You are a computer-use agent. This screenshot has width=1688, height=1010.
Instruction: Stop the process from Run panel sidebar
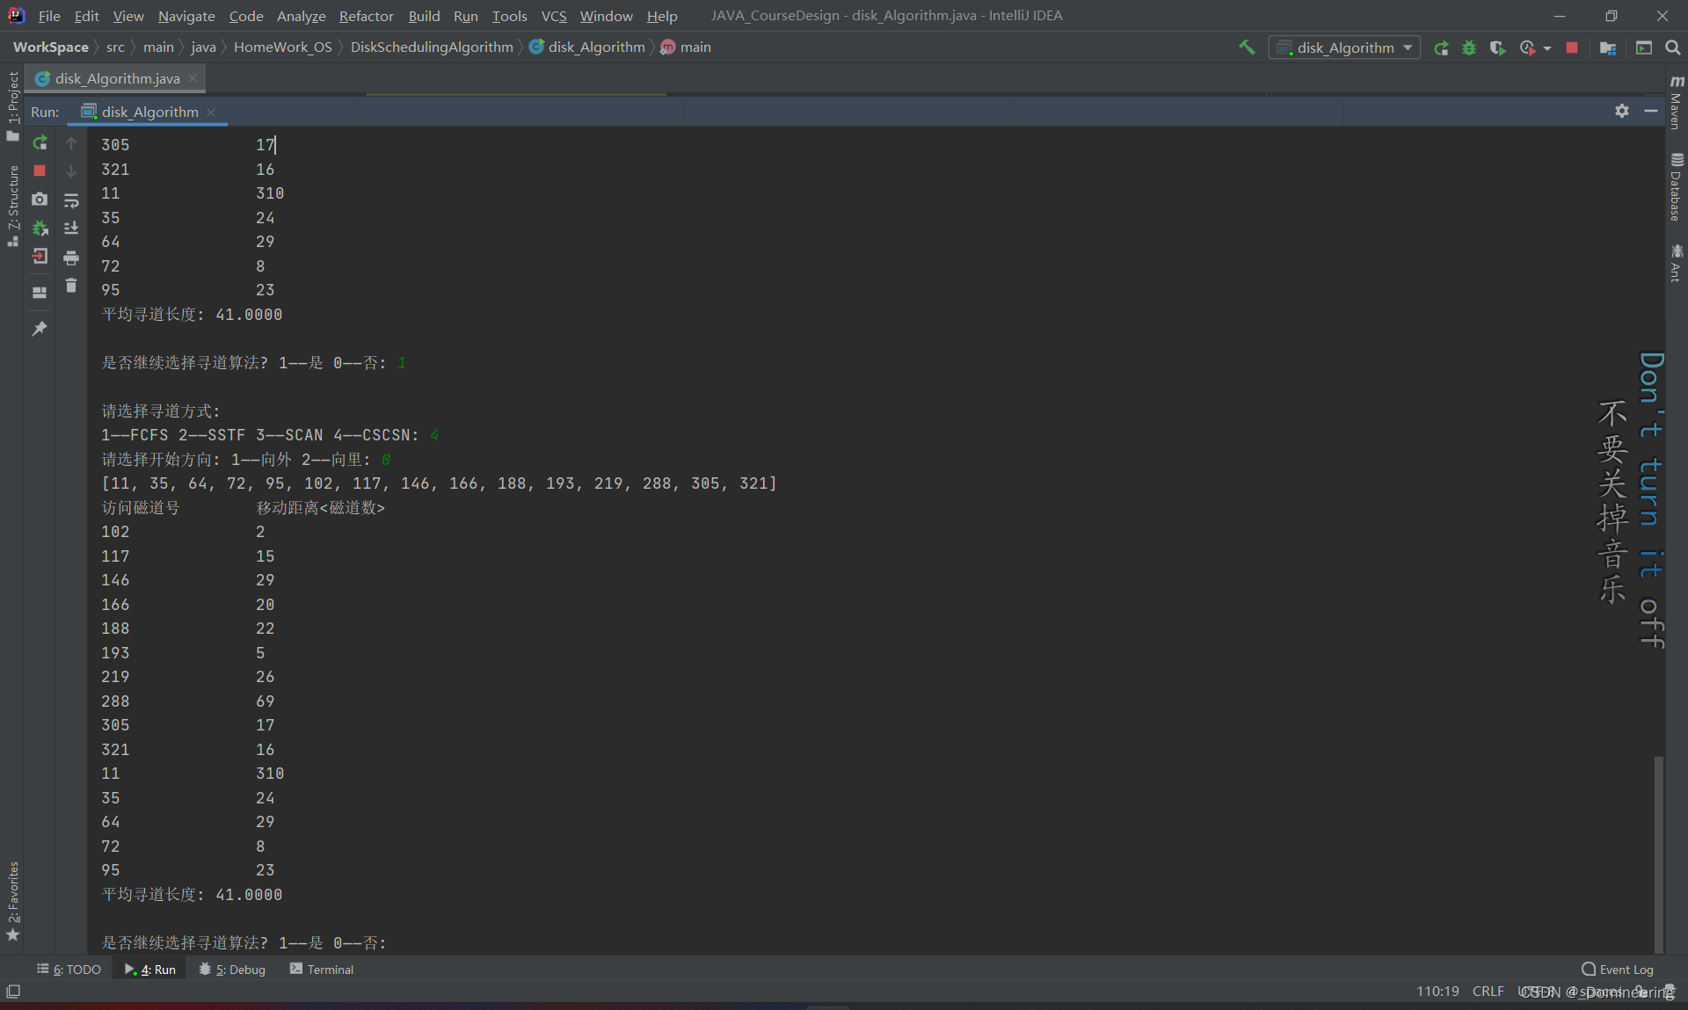click(40, 171)
